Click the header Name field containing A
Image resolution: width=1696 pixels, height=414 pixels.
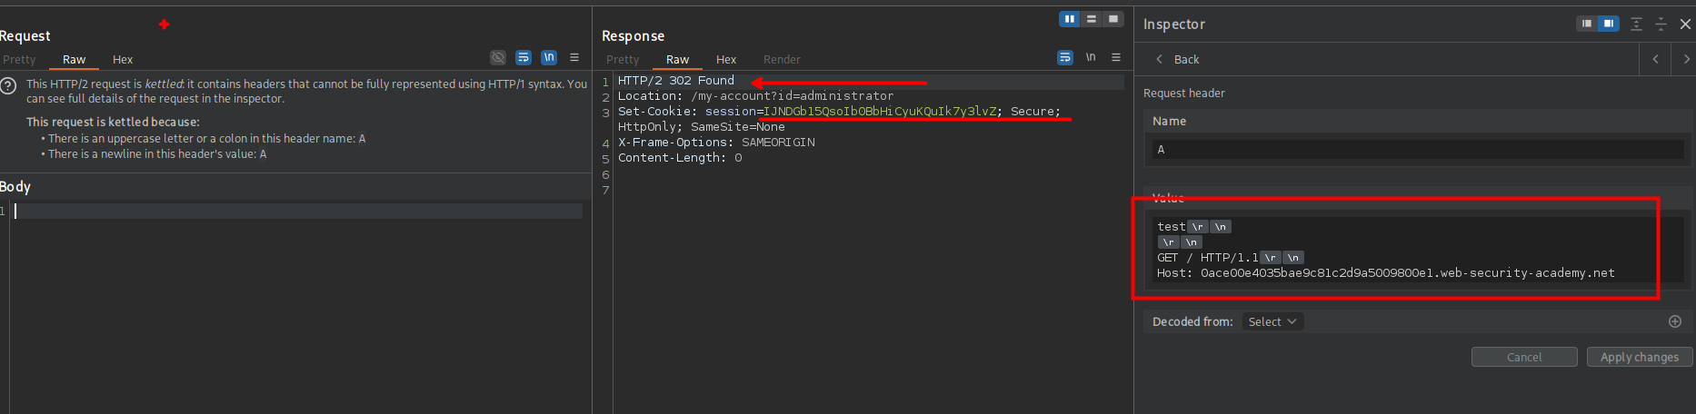pos(1416,150)
